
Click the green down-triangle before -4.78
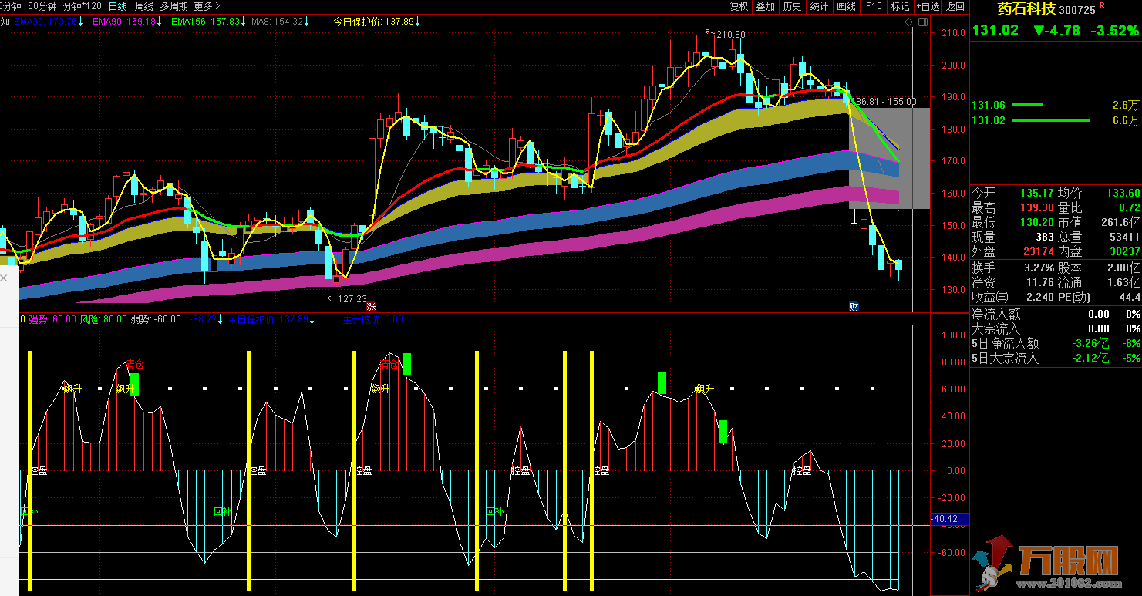coord(1039,31)
